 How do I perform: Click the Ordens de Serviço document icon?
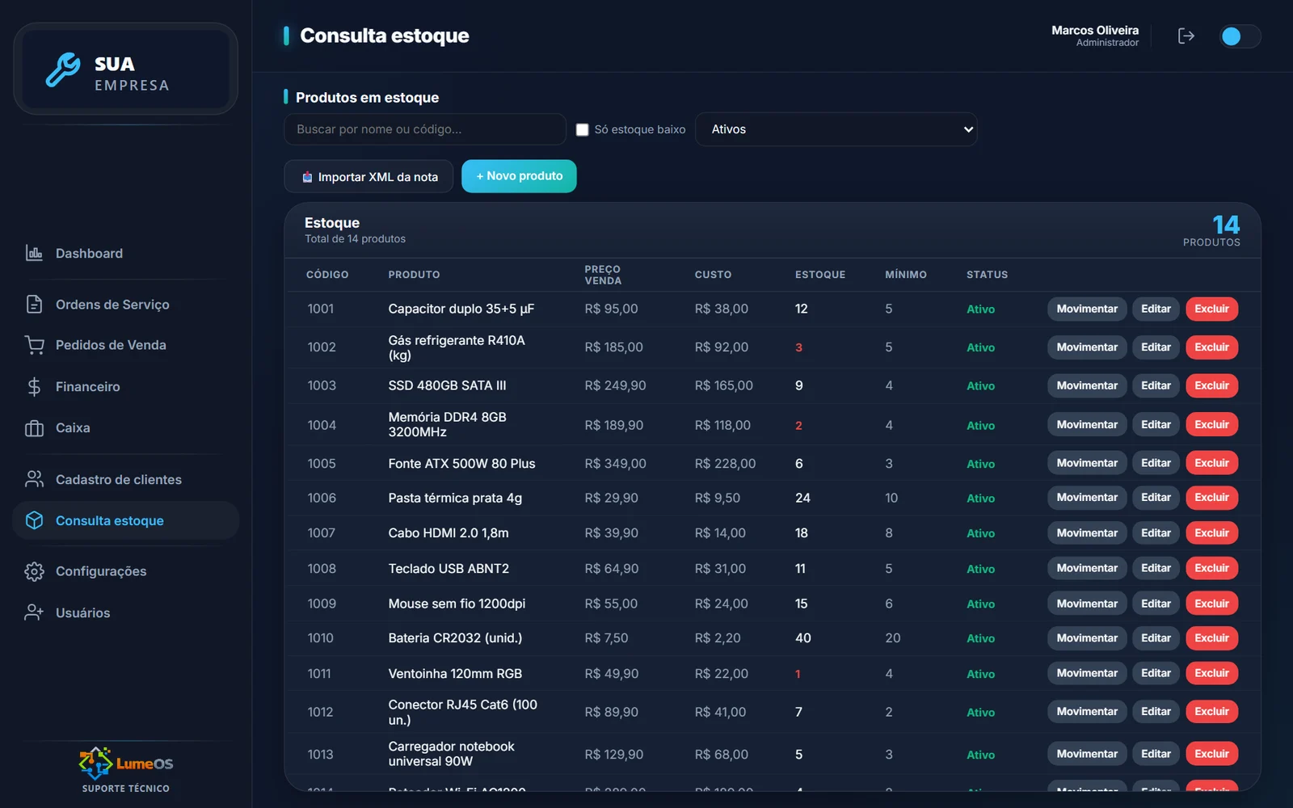tap(34, 304)
